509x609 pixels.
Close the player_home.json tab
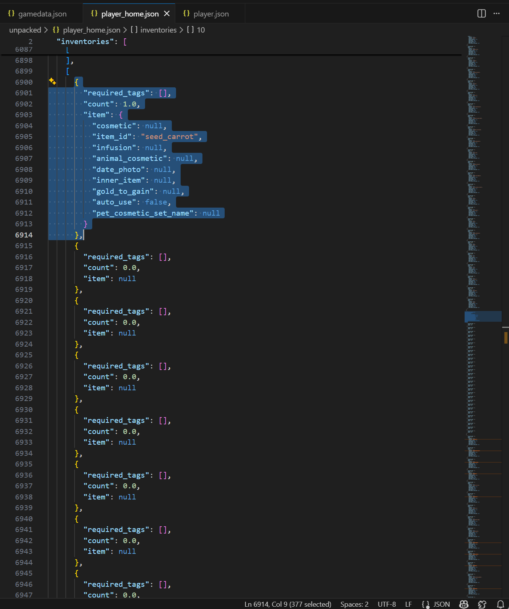167,13
